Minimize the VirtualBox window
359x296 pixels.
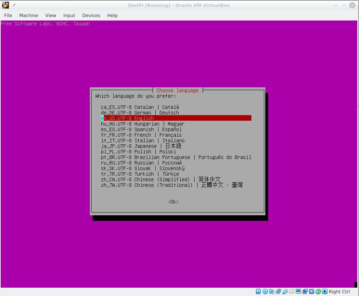[335, 5]
